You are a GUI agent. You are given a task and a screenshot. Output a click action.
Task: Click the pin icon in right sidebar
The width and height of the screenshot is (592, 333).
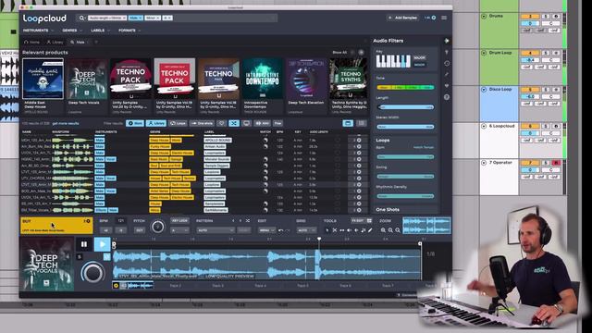coord(447,52)
